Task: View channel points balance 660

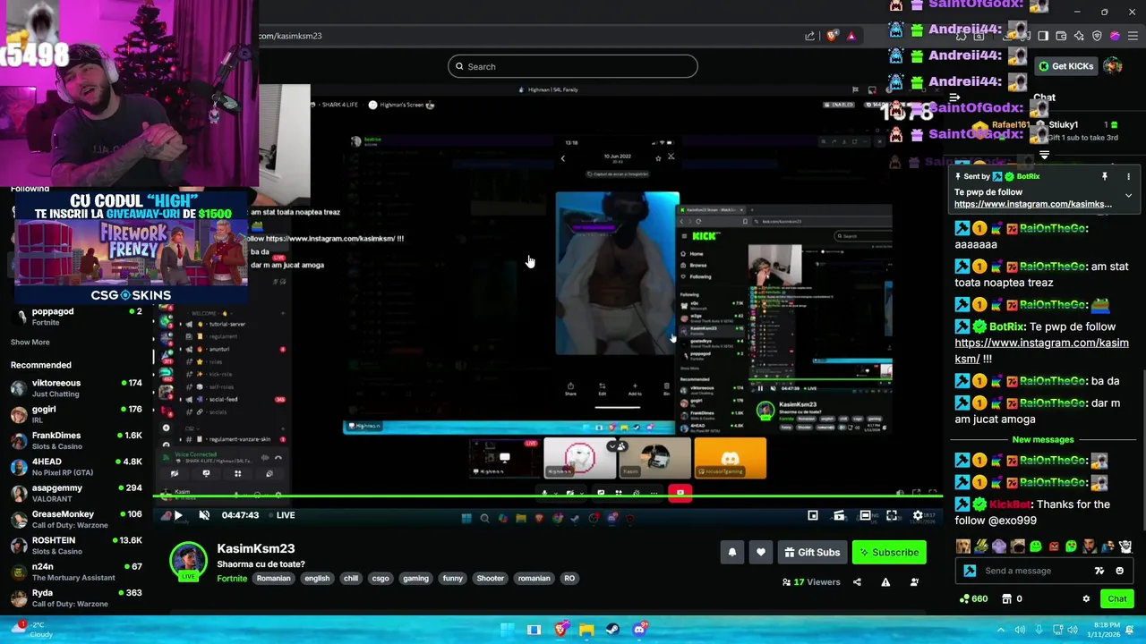Action: 973,599
